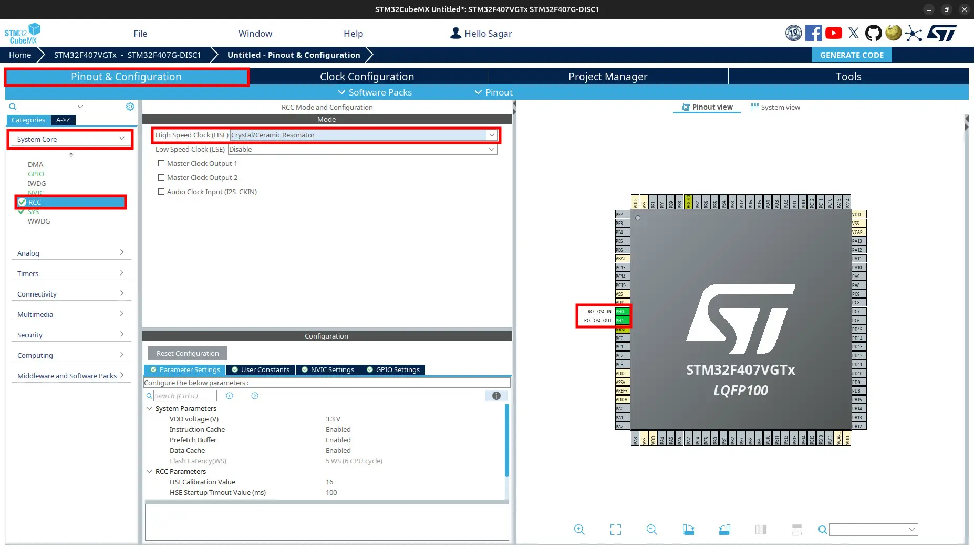Select WWDG in System Core list
The image size is (974, 550).
(39, 221)
